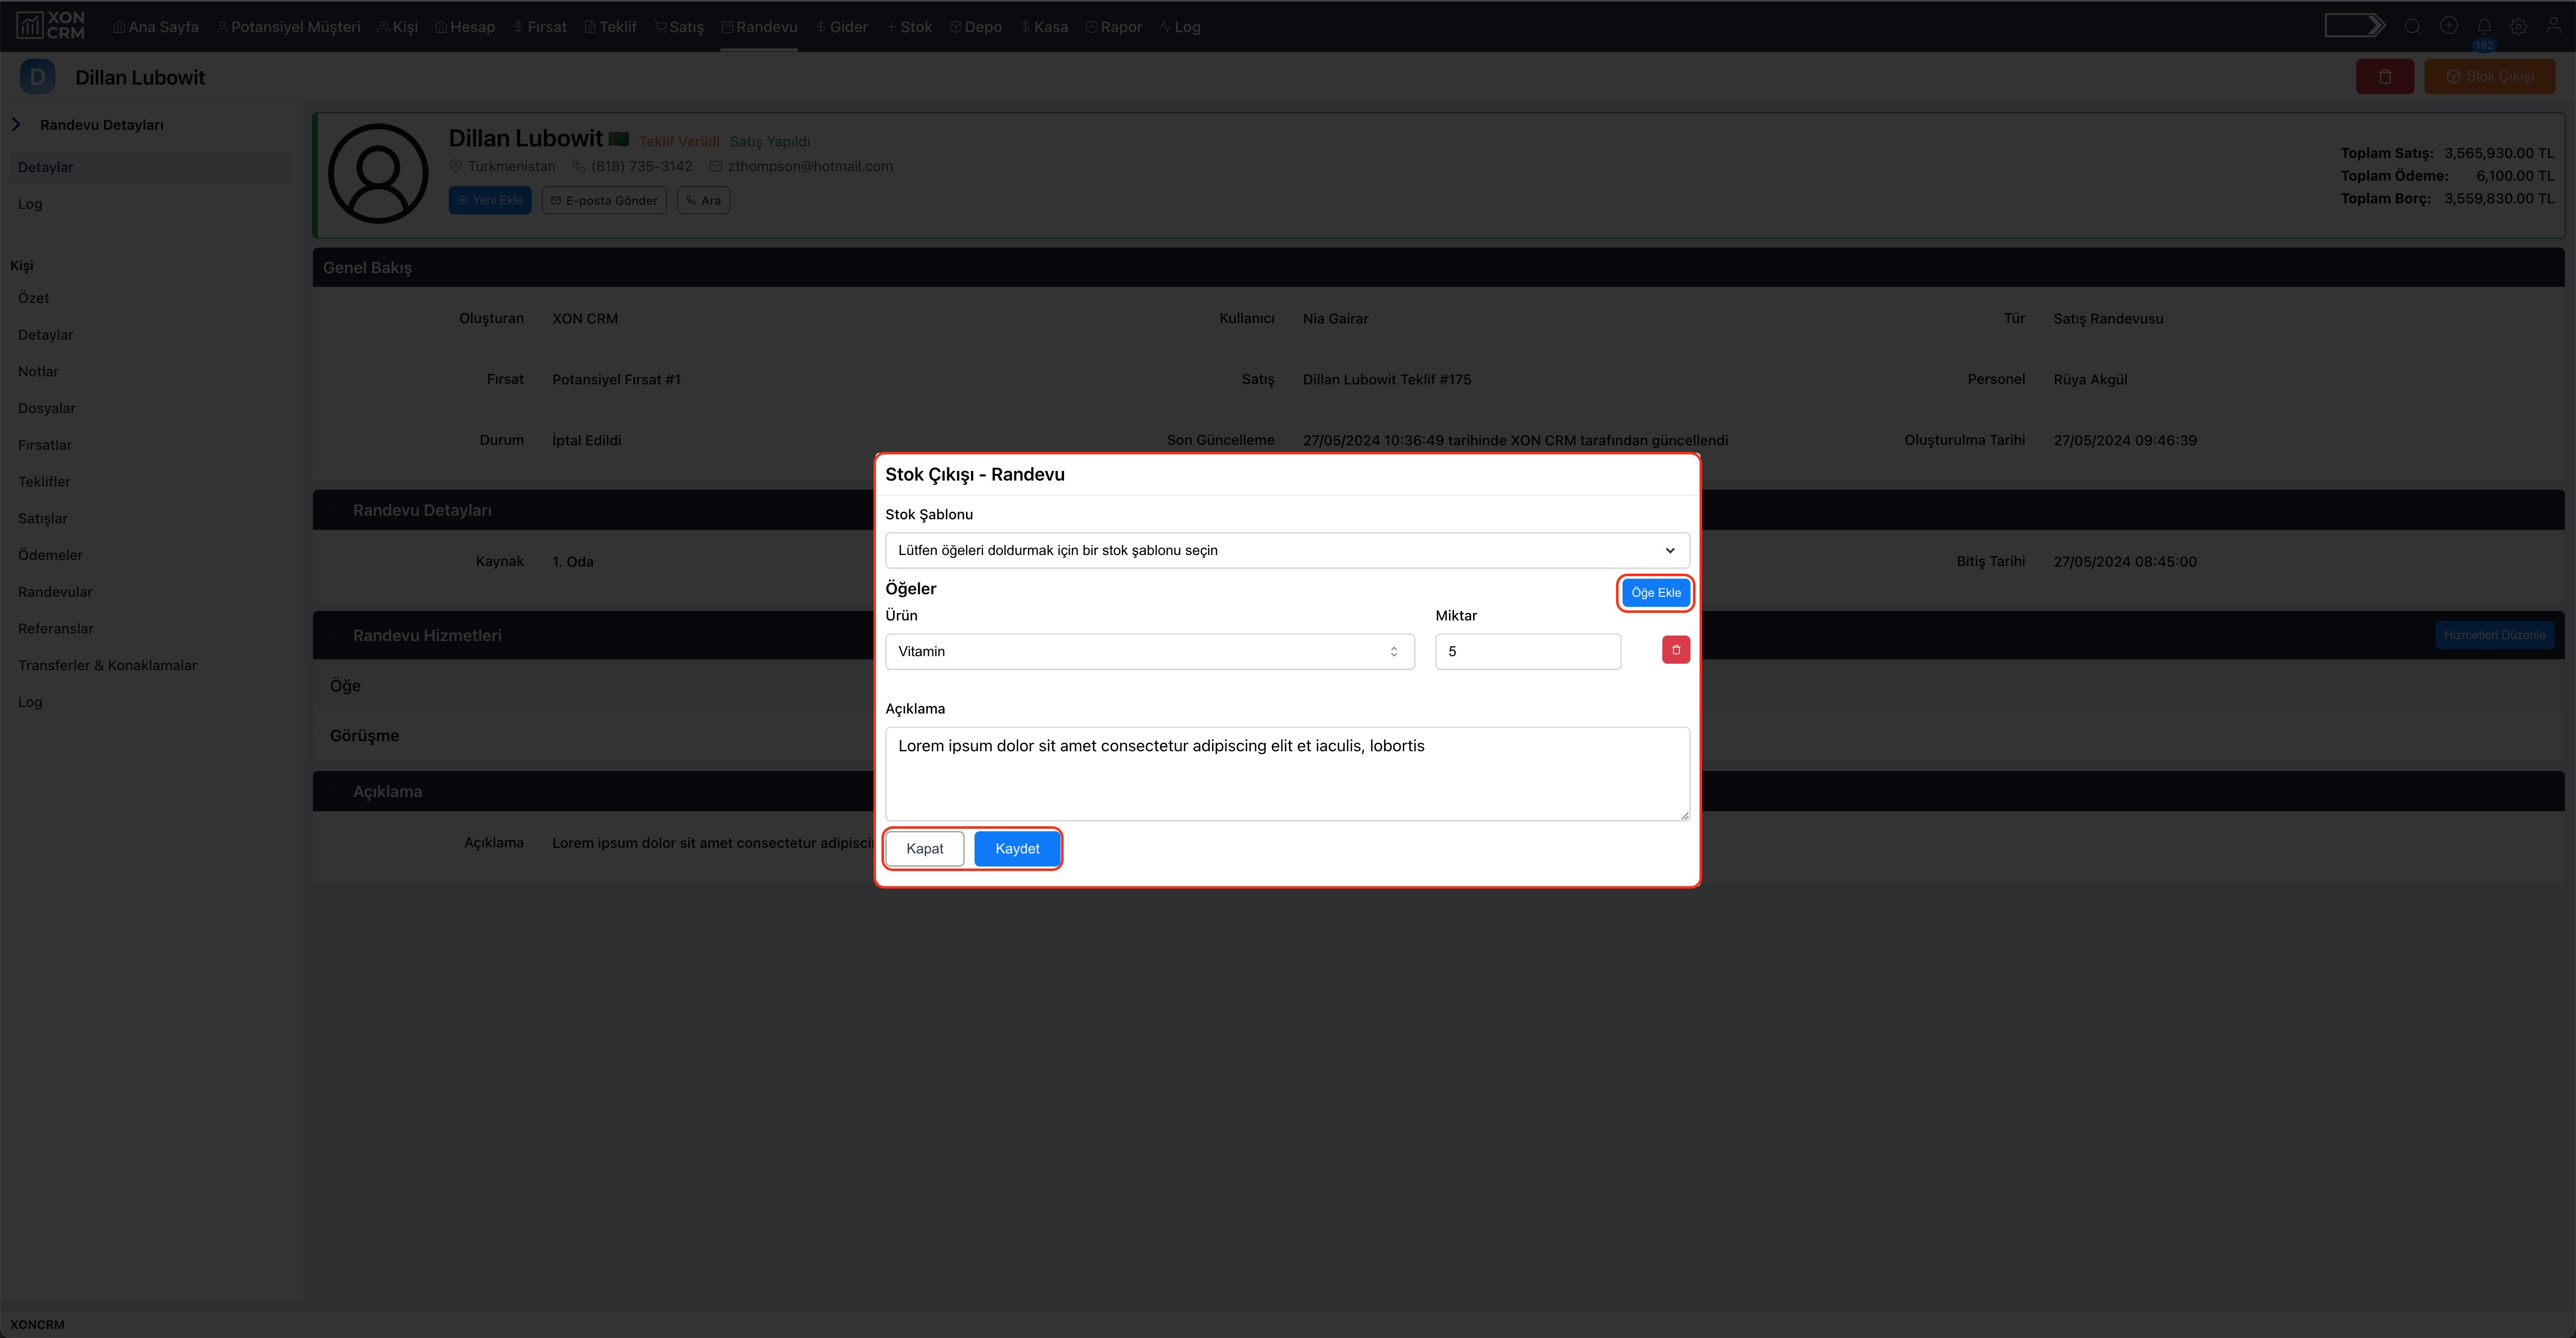Click the circled plus quick-add icon
The height and width of the screenshot is (1338, 2576).
pyautogui.click(x=2449, y=26)
